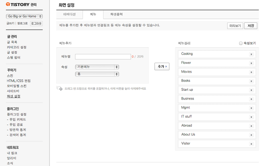Click the TISTORY logo icon

pos(8,4)
